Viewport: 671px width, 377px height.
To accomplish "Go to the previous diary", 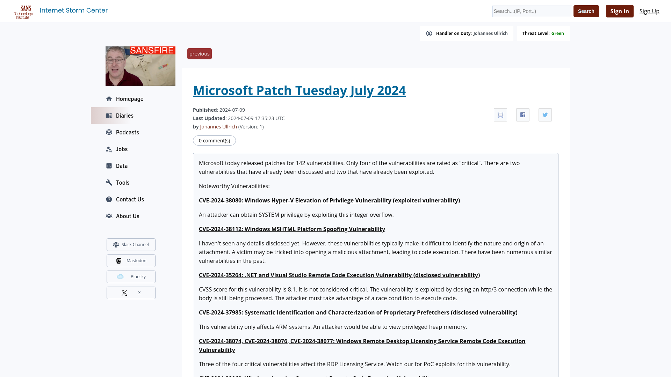I will coord(200,54).
